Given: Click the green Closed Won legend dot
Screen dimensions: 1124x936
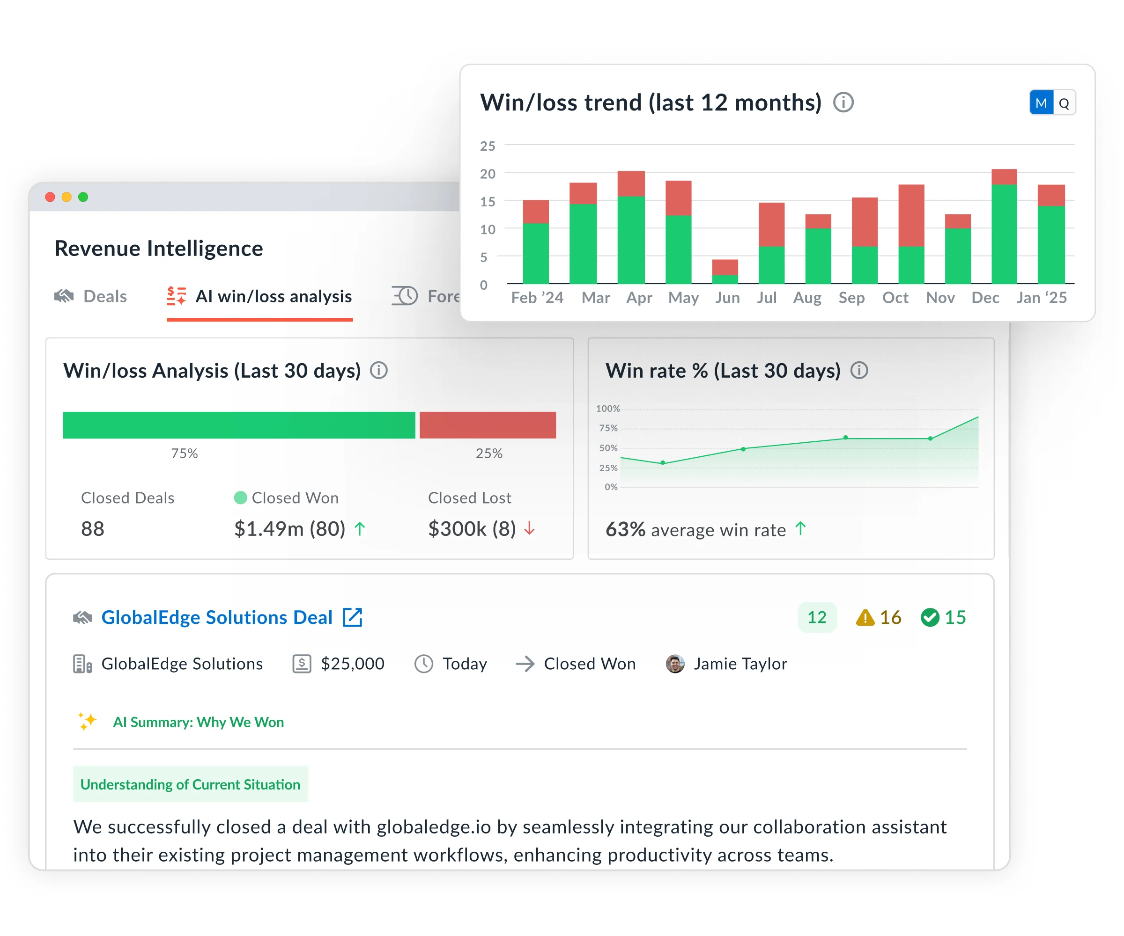Looking at the screenshot, I should 240,498.
